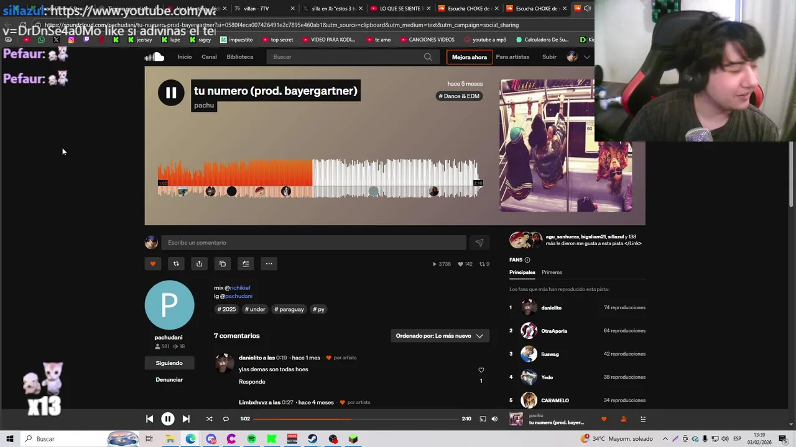Toggle like on the player bar heart
Image resolution: width=796 pixels, height=447 pixels.
point(604,419)
